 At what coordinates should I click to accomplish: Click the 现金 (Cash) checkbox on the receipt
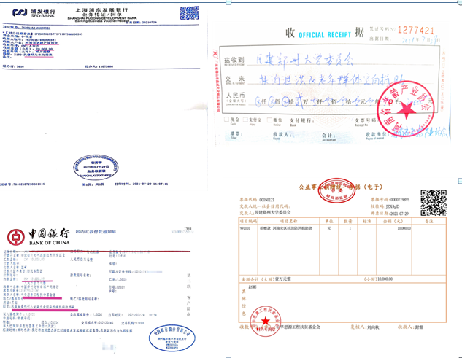click(x=226, y=120)
